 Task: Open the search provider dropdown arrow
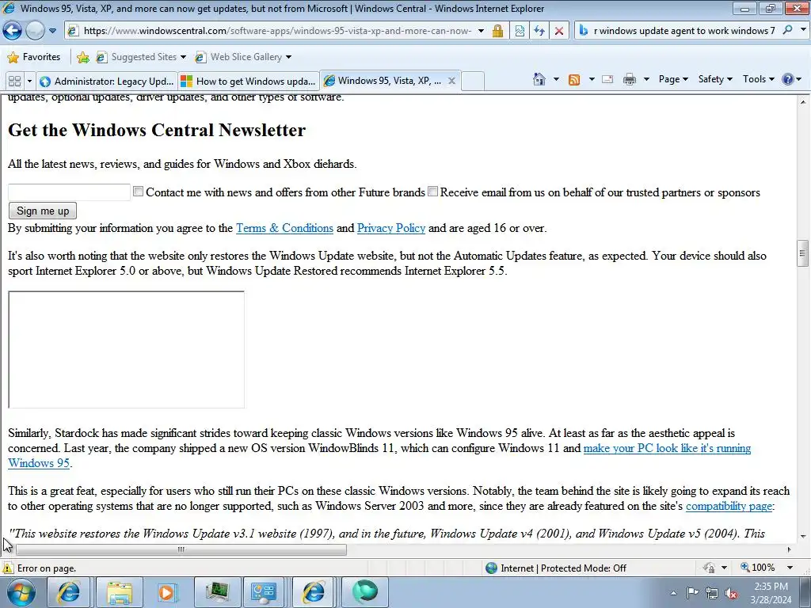tap(803, 30)
